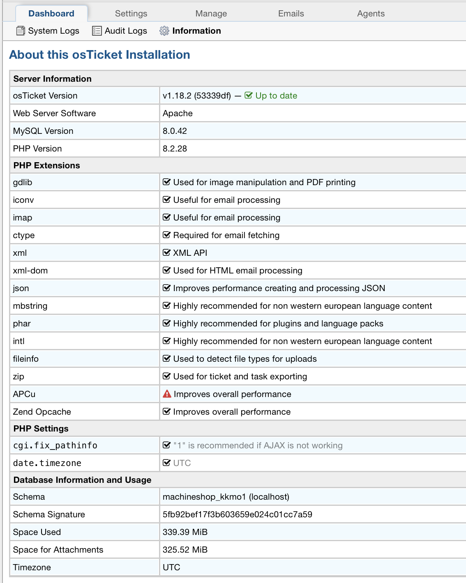Click the zip extension check mark
The height and width of the screenshot is (583, 466).
click(x=166, y=376)
